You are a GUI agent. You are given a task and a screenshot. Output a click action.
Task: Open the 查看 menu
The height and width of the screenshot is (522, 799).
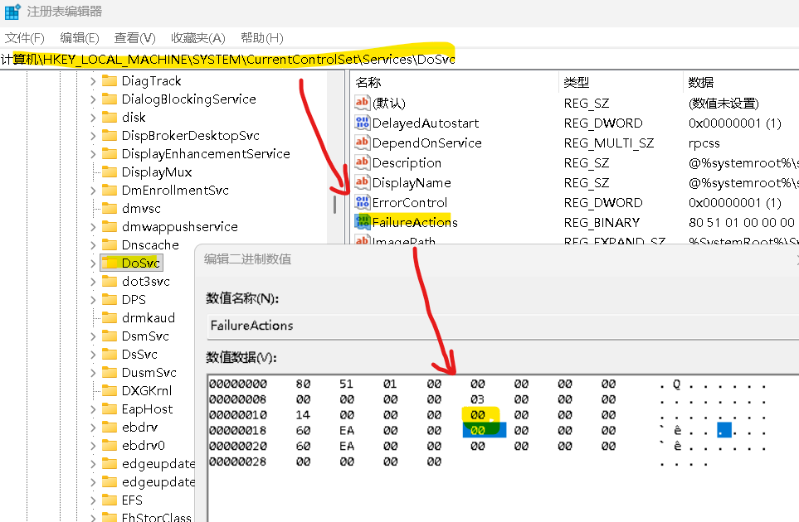[133, 37]
